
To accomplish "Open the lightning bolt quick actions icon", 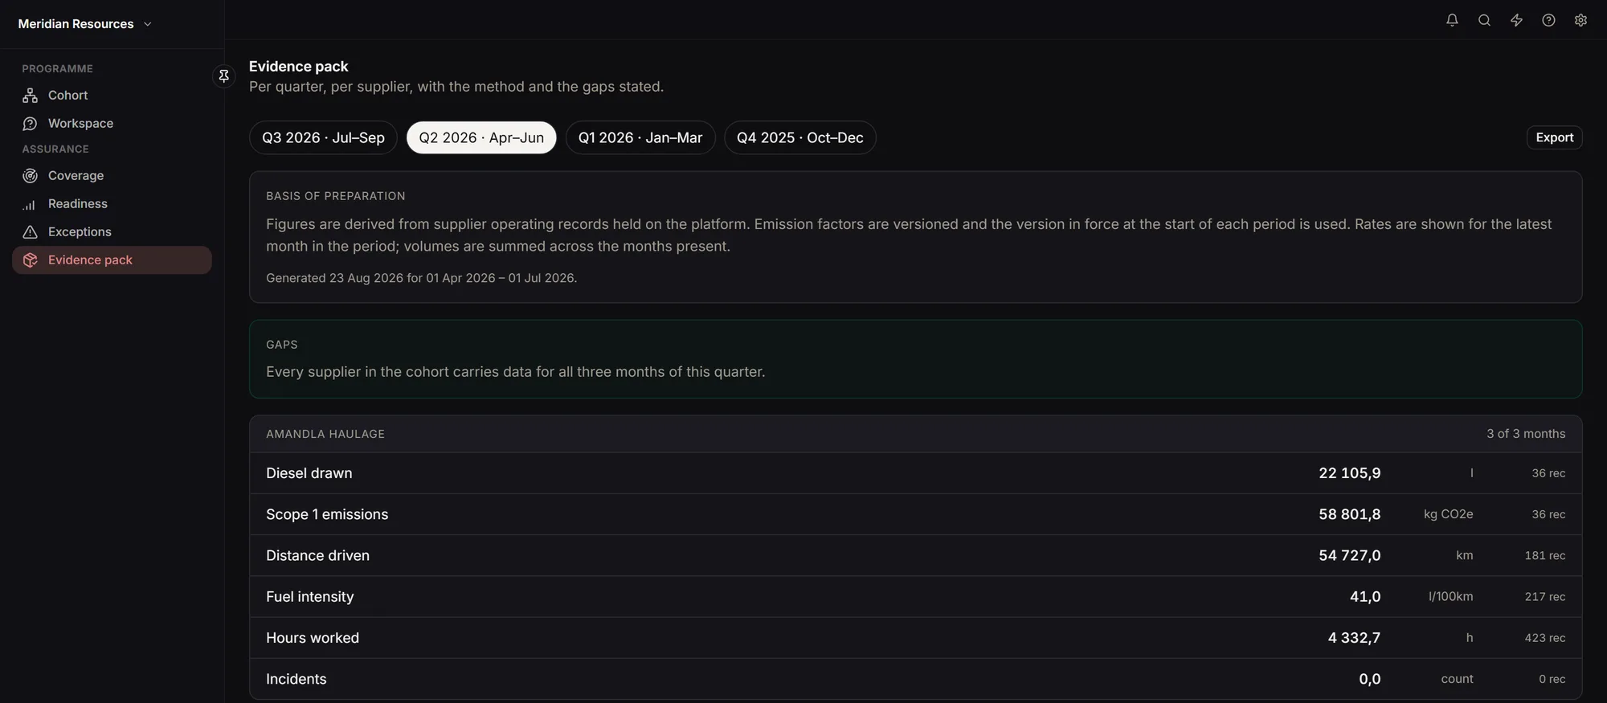I will [1516, 20].
